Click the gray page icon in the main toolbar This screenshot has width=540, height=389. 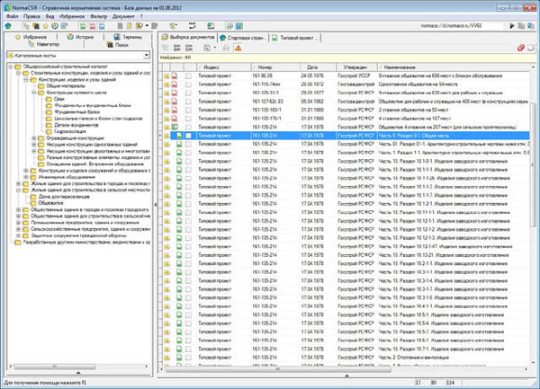(121, 26)
